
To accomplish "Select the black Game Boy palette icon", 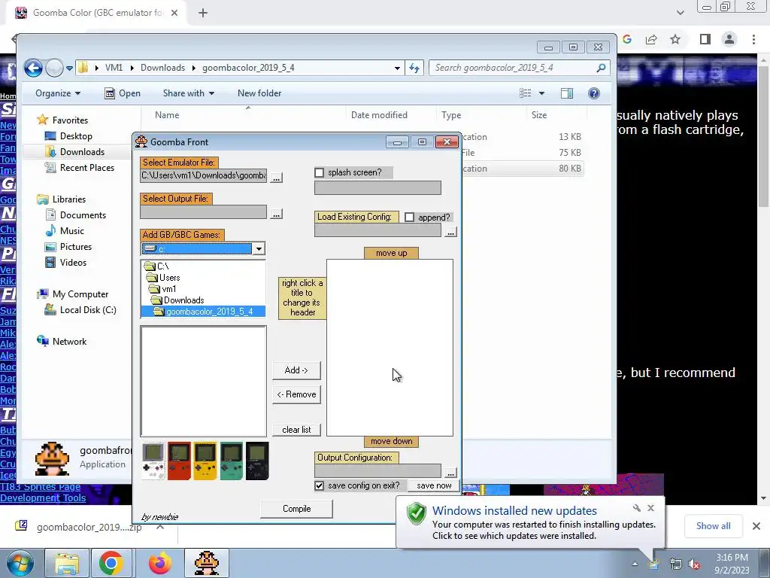I will [257, 461].
